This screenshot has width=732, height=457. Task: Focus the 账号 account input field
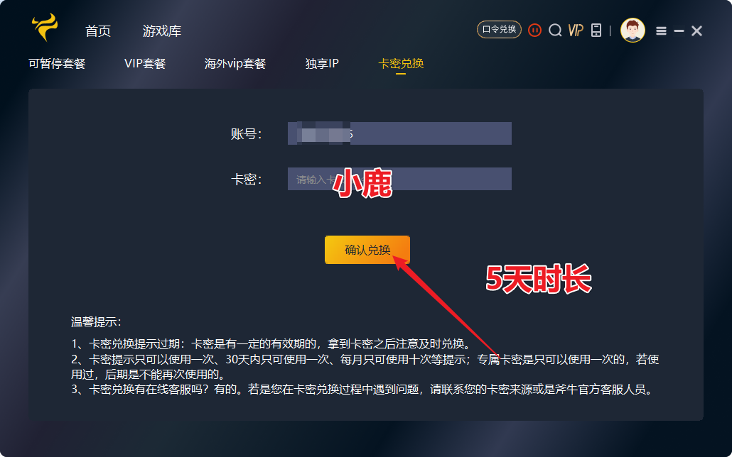click(x=399, y=133)
